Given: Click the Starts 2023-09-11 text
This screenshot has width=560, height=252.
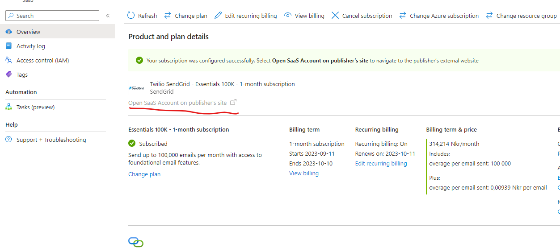Looking at the screenshot, I should (312, 153).
